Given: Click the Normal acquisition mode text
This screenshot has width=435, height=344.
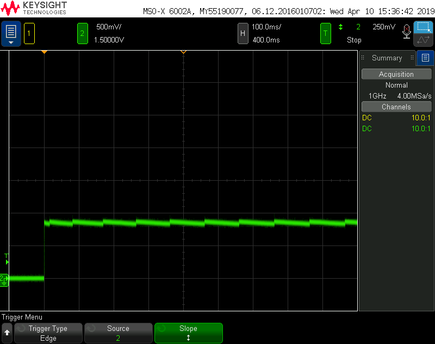Looking at the screenshot, I should tap(396, 85).
